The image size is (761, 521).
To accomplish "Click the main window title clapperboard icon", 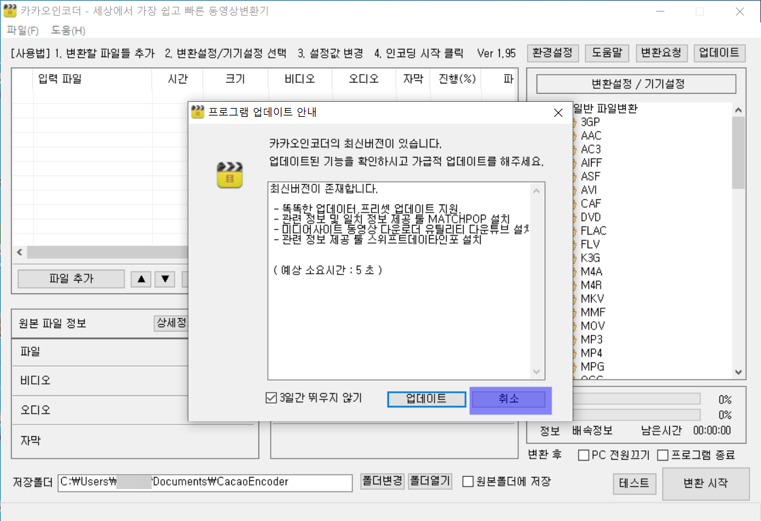I will coord(10,11).
